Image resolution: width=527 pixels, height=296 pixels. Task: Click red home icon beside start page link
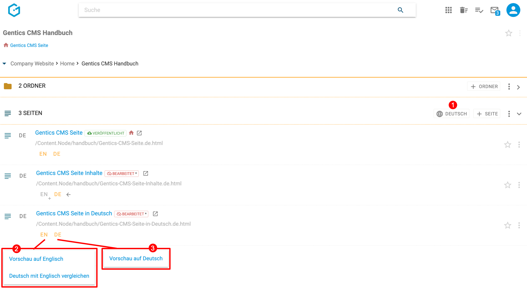(x=6, y=45)
